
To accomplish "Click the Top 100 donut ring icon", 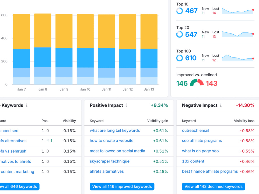I will [179, 58].
